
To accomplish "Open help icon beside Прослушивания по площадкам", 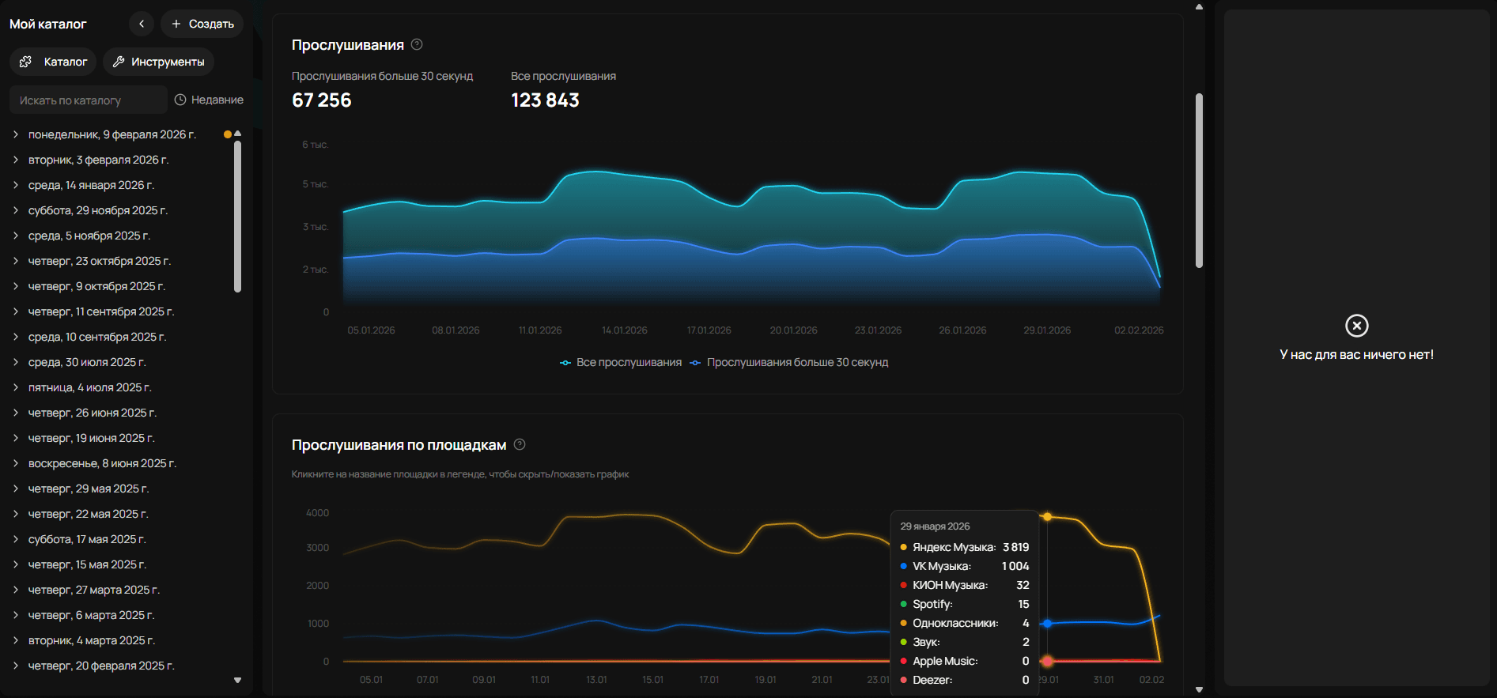I will tap(520, 444).
